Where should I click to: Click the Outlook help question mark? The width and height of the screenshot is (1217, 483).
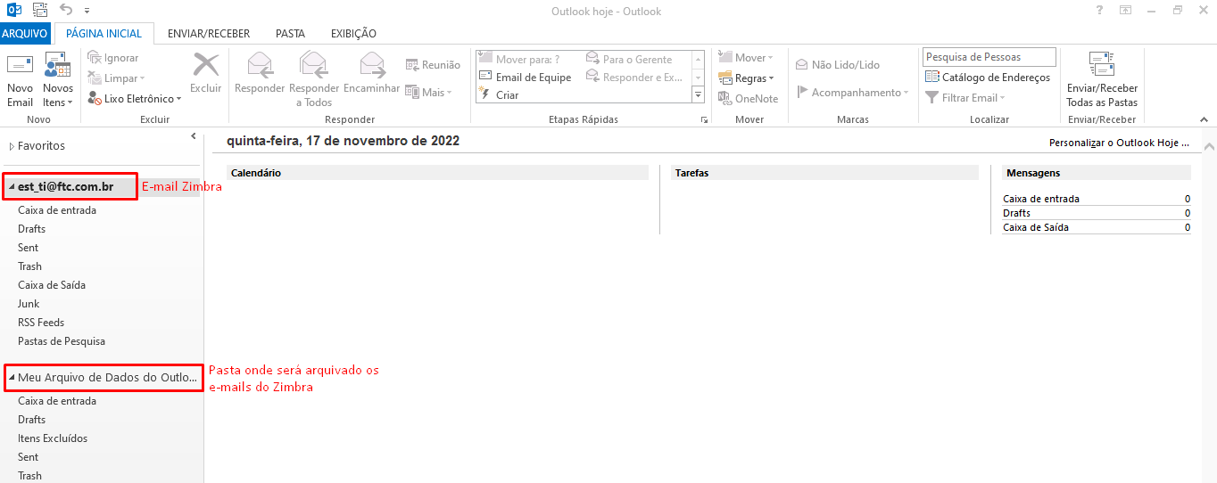1099,11
